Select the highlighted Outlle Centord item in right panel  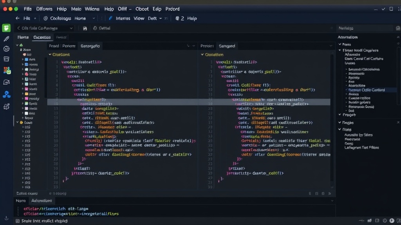[367, 90]
